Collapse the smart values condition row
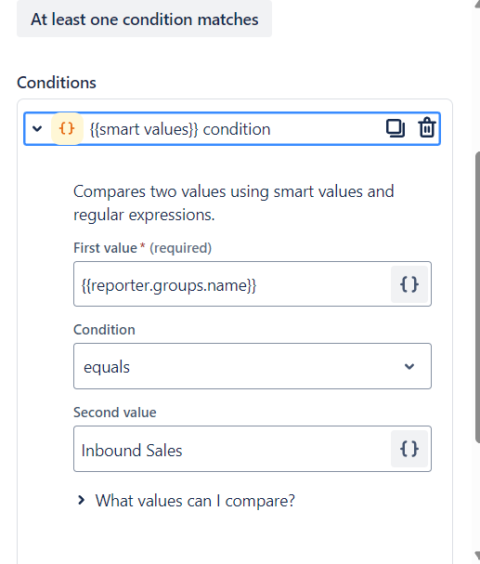This screenshot has height=564, width=480. [37, 129]
